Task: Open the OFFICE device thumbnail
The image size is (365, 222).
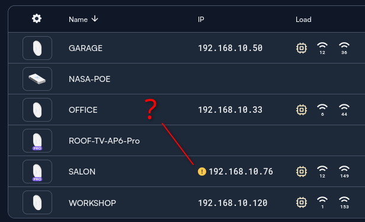Action: pos(37,110)
